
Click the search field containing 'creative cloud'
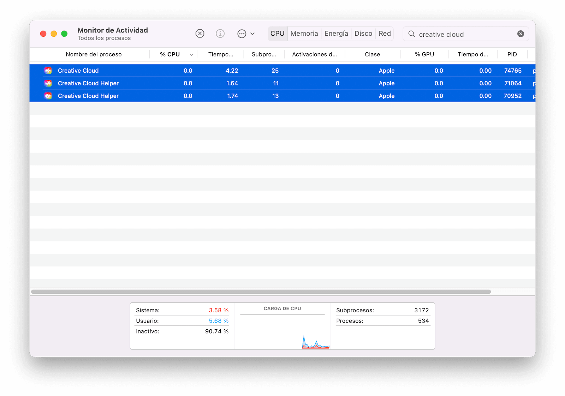coord(466,34)
